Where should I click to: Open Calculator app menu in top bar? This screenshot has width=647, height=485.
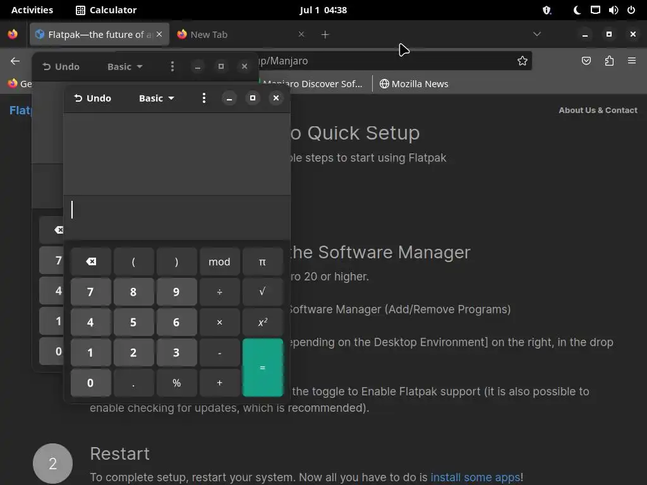(106, 10)
